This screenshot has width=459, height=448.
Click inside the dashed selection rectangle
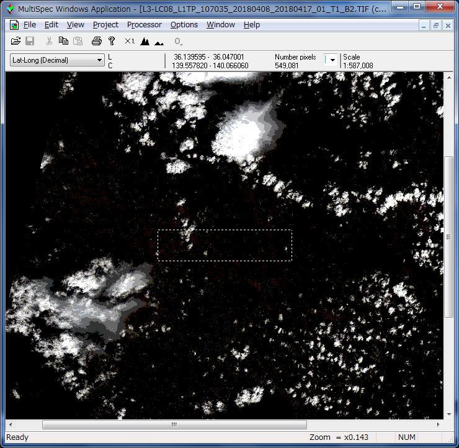coord(225,245)
